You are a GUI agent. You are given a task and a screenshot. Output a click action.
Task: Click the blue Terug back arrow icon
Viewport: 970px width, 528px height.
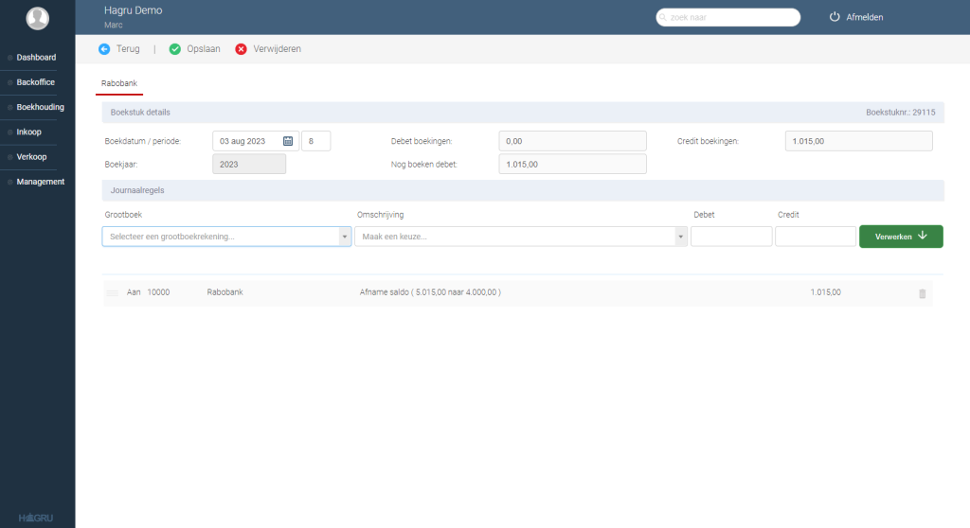pyautogui.click(x=104, y=49)
